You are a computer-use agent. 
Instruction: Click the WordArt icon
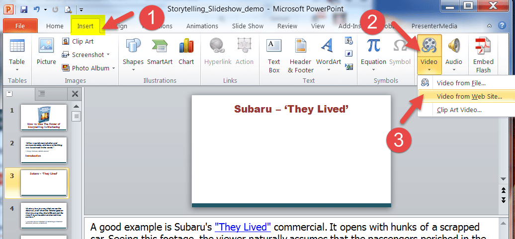coord(328,46)
